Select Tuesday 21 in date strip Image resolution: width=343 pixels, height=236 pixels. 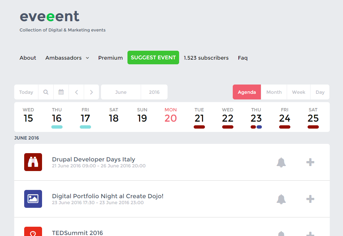(199, 115)
